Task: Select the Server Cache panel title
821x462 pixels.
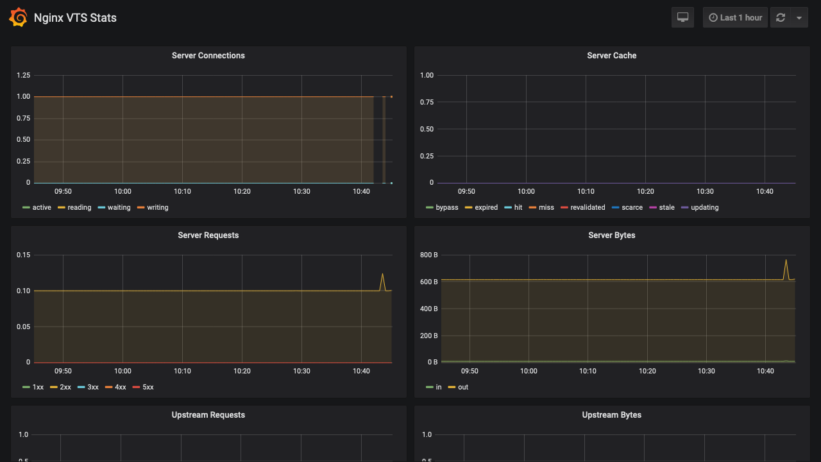Action: point(611,55)
